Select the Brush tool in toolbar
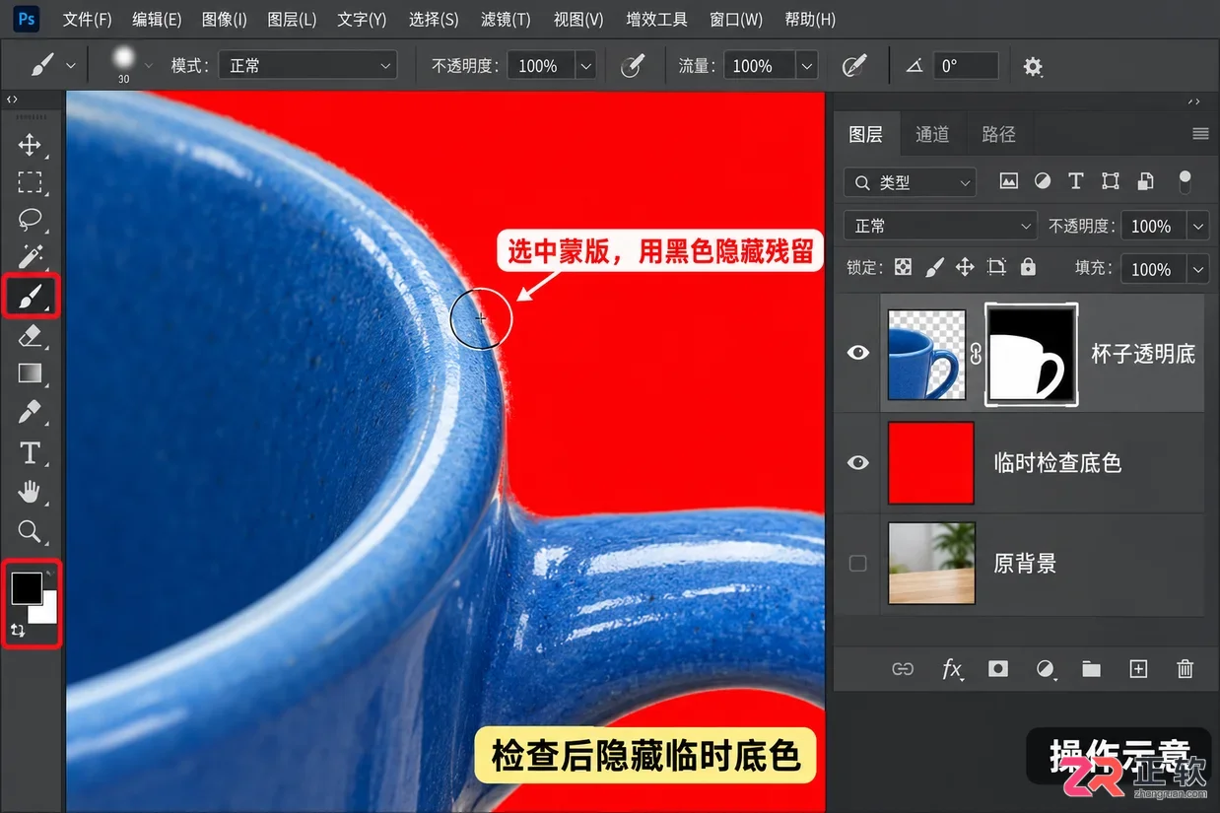 [x=31, y=296]
